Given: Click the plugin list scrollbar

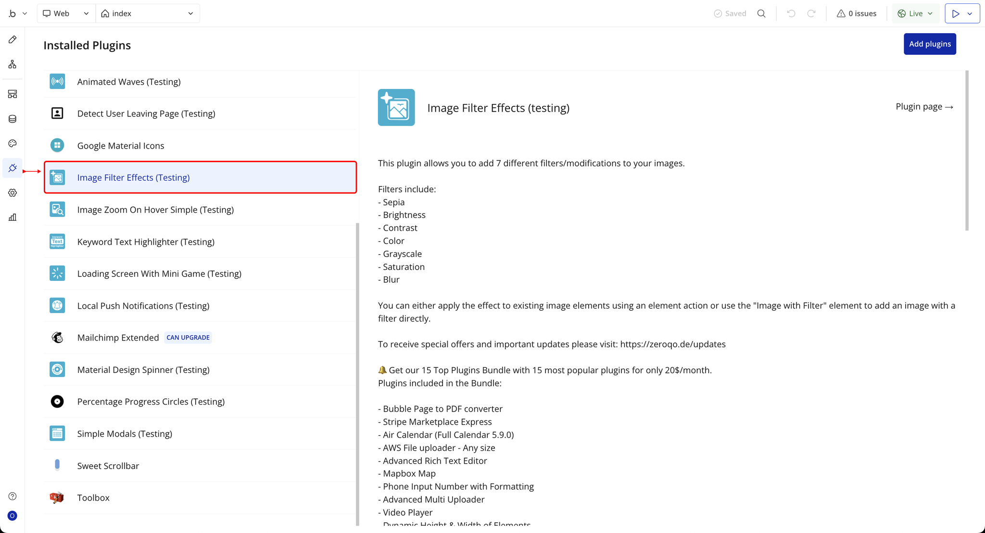Looking at the screenshot, I should click(357, 373).
